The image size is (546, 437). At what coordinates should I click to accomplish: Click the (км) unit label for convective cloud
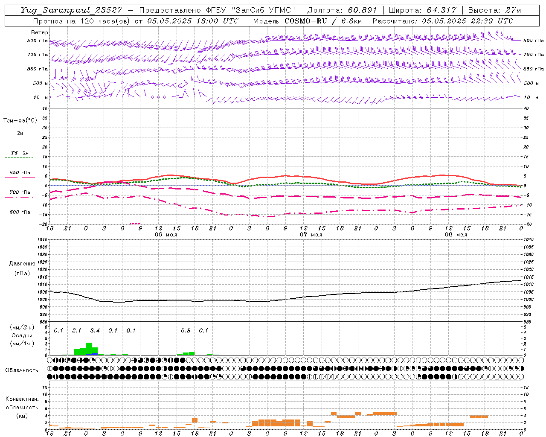22,416
